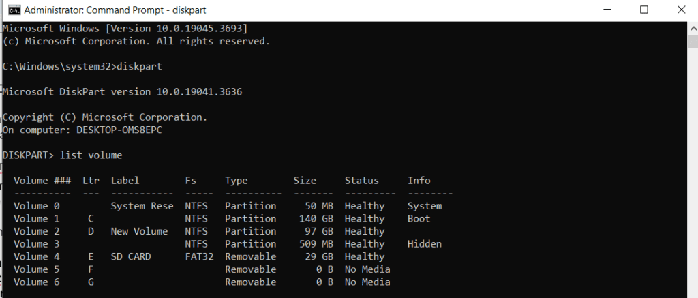The image size is (698, 298).
Task: Click the vertical scrollbar track
Action: pyautogui.click(x=692, y=170)
